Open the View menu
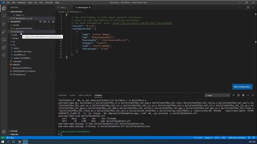This screenshot has height=144, width=257. pyautogui.click(x=30, y=2)
